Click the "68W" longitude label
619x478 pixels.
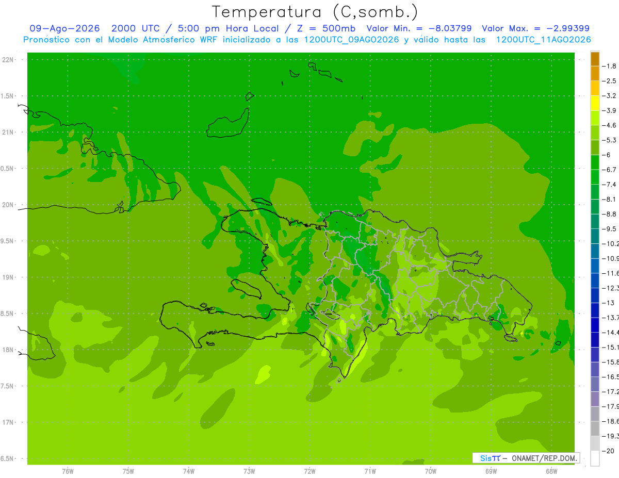(x=551, y=471)
